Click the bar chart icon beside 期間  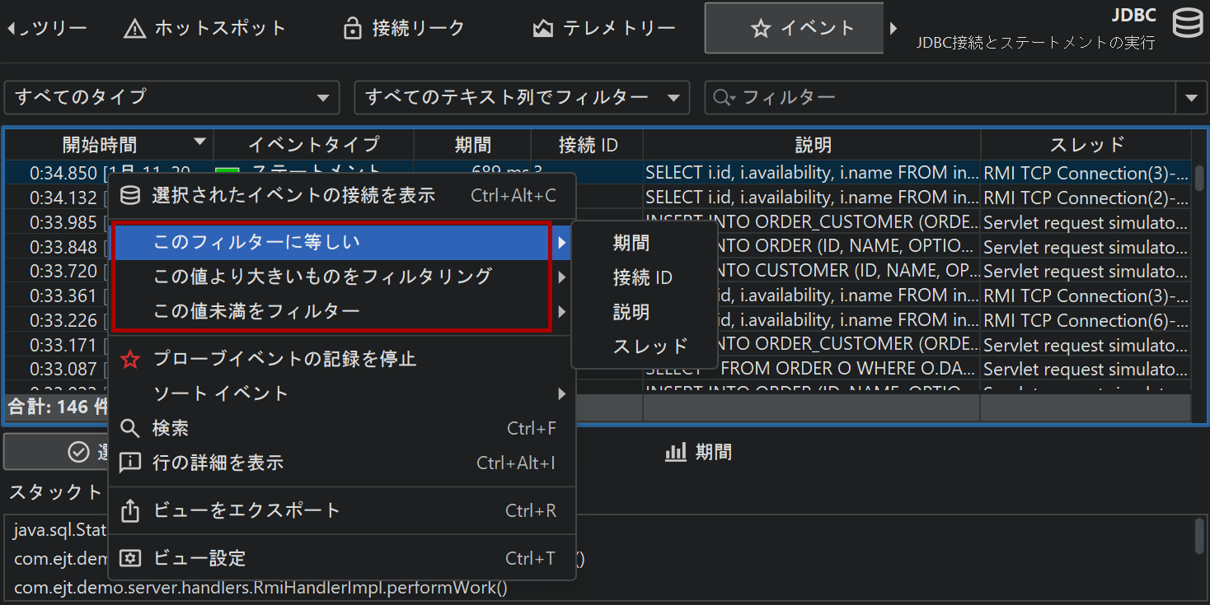point(676,452)
